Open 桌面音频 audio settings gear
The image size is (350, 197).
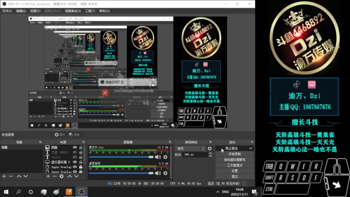point(165,173)
